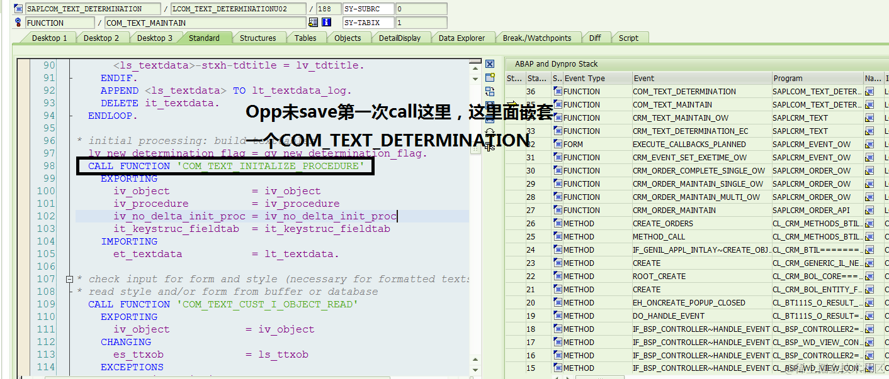Click stack icon in row 25 METHOD_CALL
This screenshot has height=379, width=889.
point(557,237)
